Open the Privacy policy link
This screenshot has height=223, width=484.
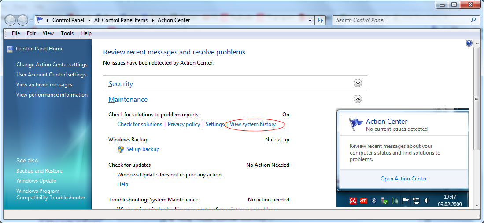tap(184, 124)
